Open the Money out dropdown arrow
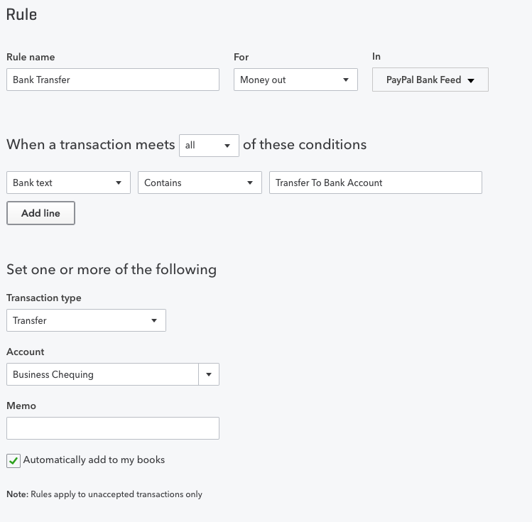This screenshot has width=532, height=522. coord(346,80)
